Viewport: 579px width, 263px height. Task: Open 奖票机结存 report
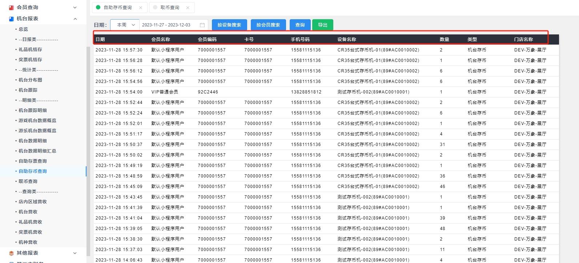coord(30,60)
